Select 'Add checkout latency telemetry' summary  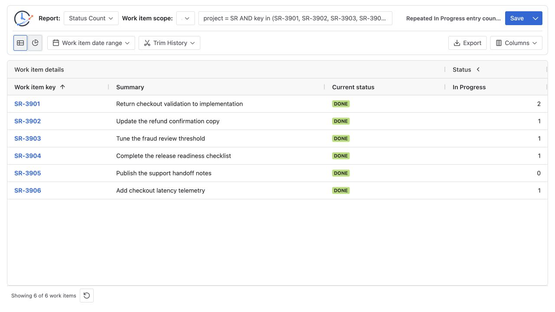pyautogui.click(x=160, y=190)
